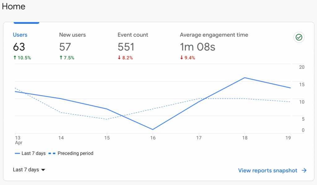Toggle the Preceding period series visibility

pyautogui.click(x=75, y=153)
